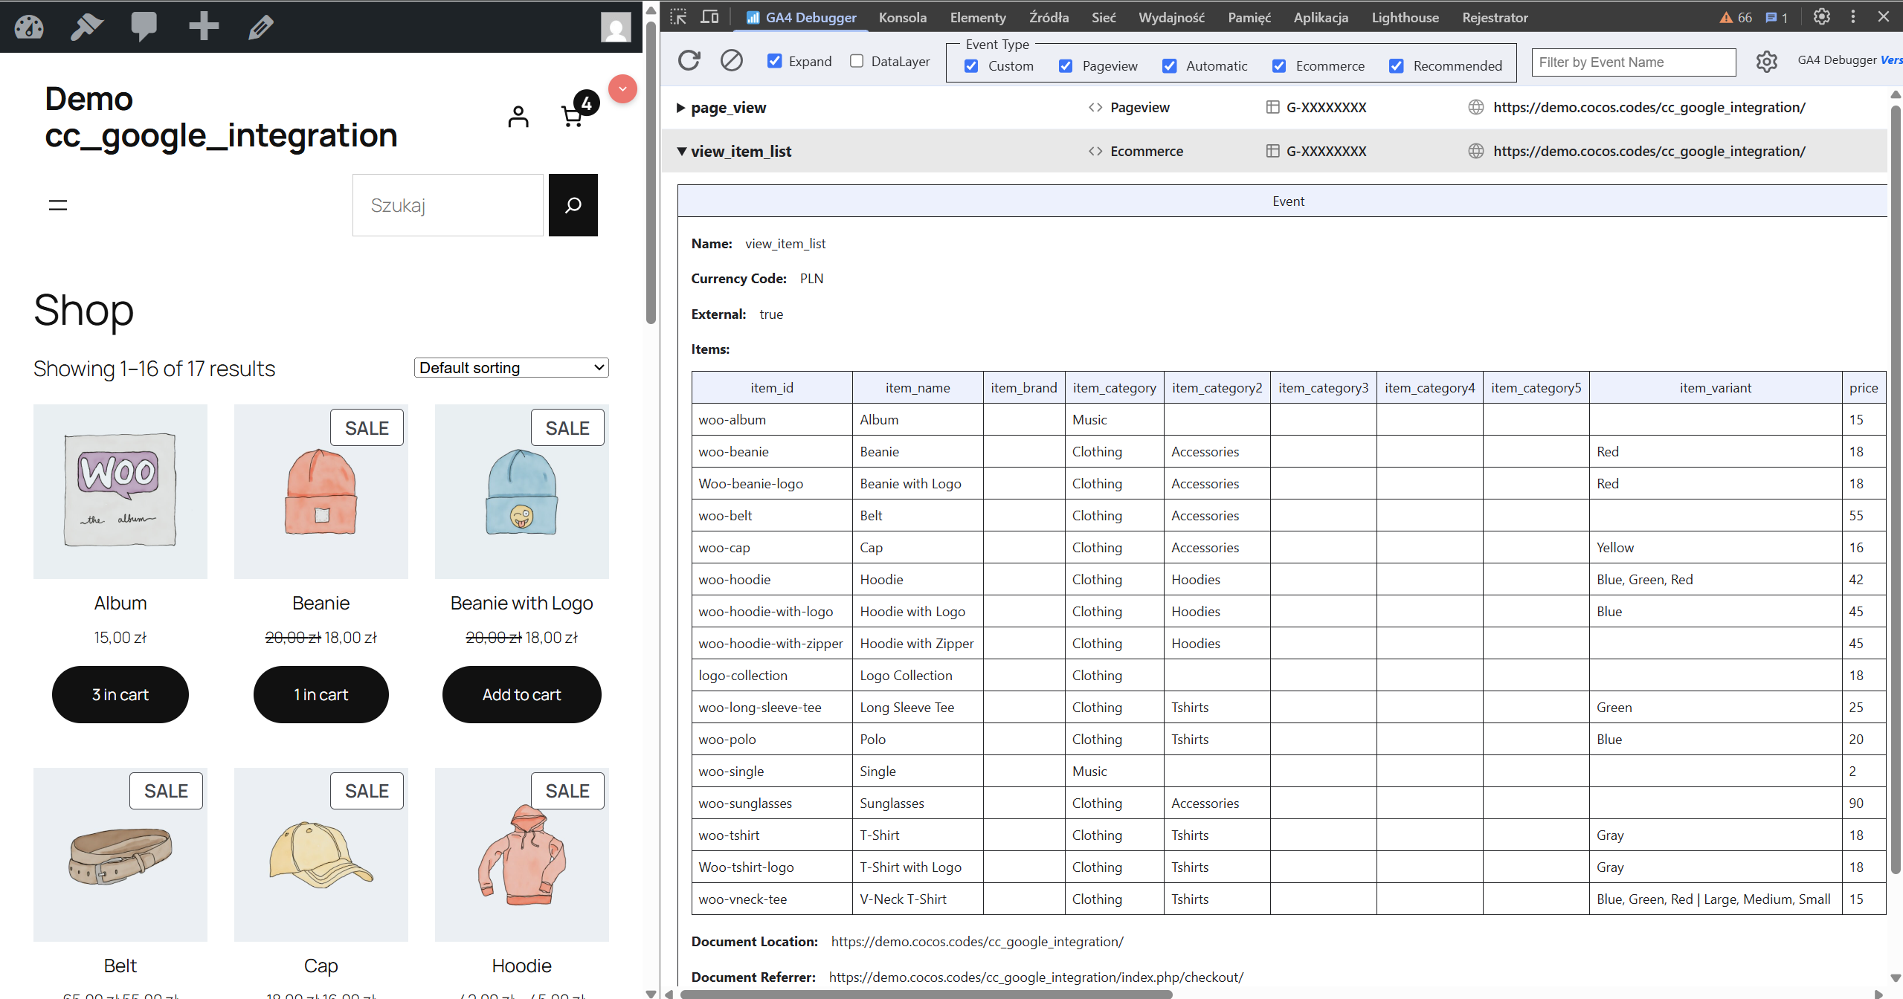Click the black search magnifier button

pyautogui.click(x=573, y=205)
